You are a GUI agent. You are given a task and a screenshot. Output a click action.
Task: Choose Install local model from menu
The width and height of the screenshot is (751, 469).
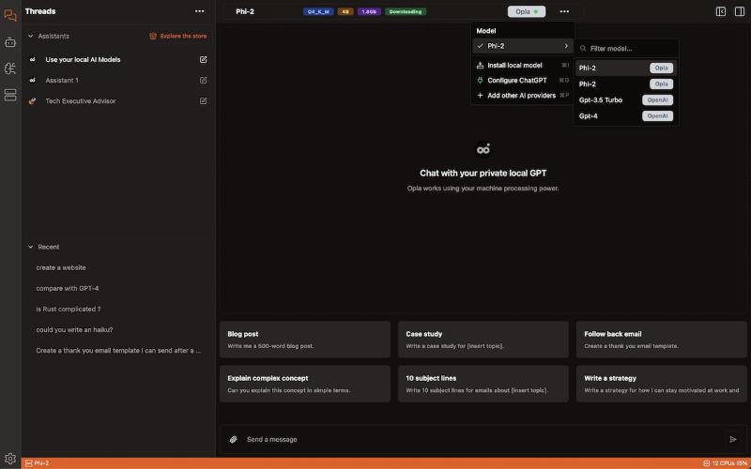click(514, 66)
